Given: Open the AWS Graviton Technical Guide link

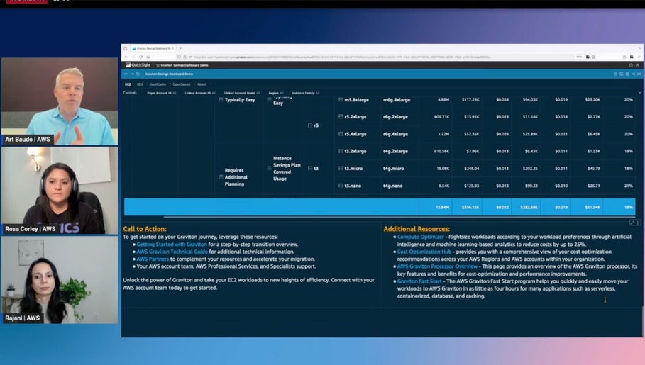Looking at the screenshot, I should [172, 252].
